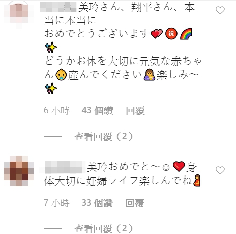
Task: Reply to the second comment via 回覆
Action: tap(135, 203)
